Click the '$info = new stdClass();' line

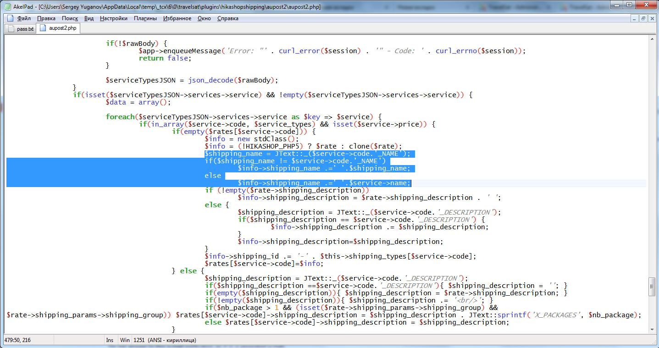pos(252,139)
